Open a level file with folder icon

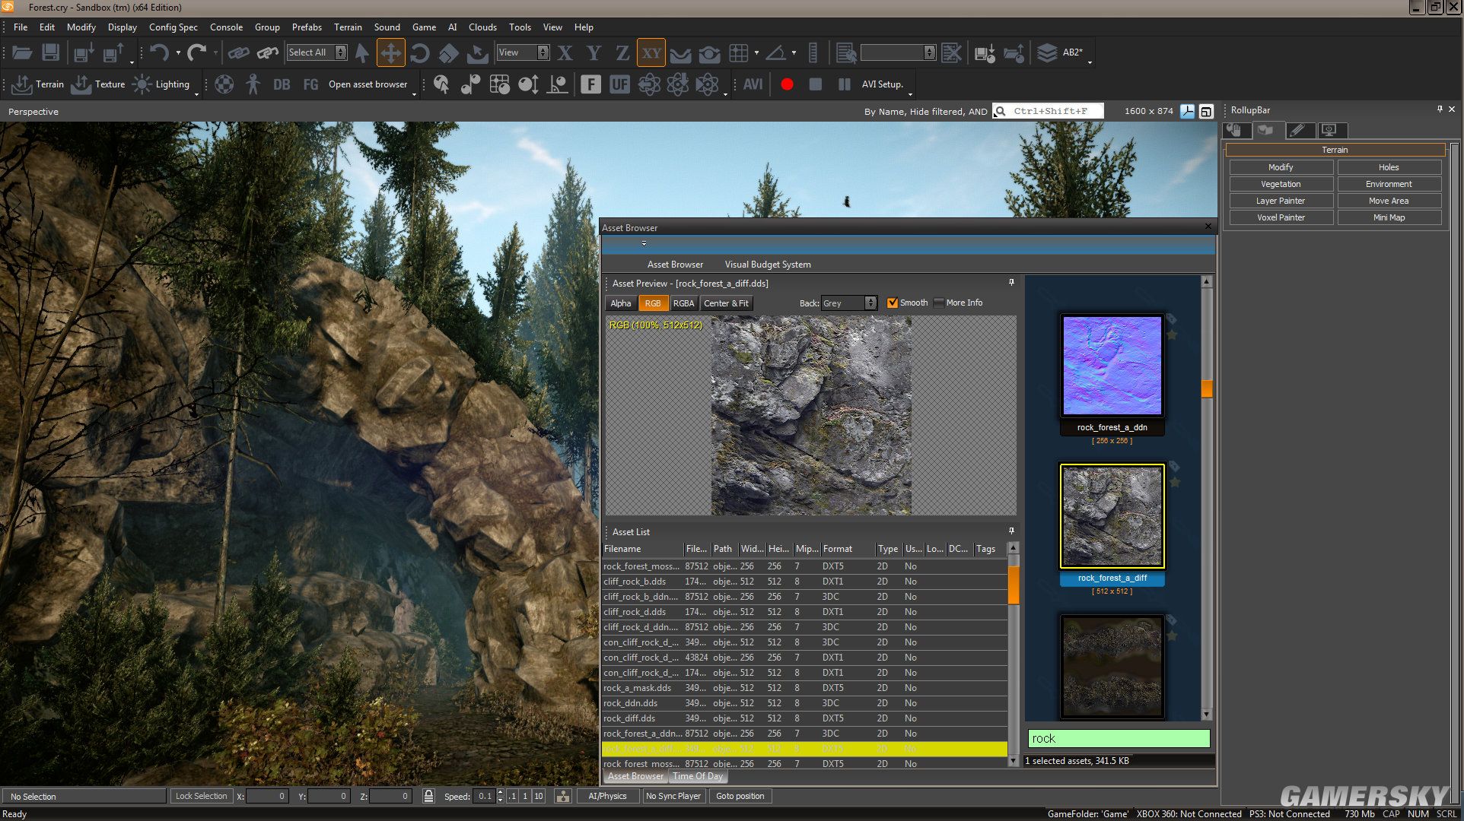tap(22, 52)
